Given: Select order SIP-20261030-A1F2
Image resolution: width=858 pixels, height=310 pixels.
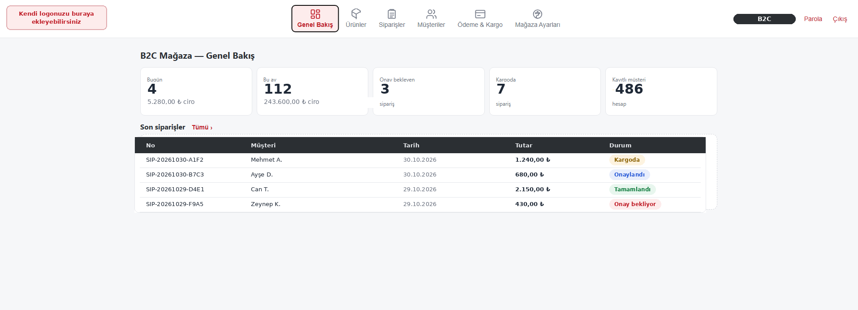Looking at the screenshot, I should click(175, 160).
